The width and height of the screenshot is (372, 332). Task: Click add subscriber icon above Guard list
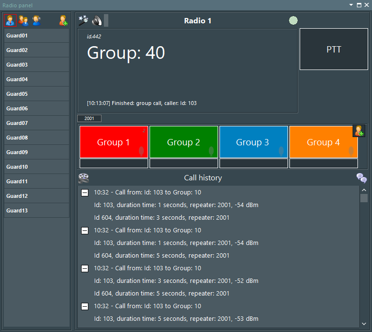[64, 20]
